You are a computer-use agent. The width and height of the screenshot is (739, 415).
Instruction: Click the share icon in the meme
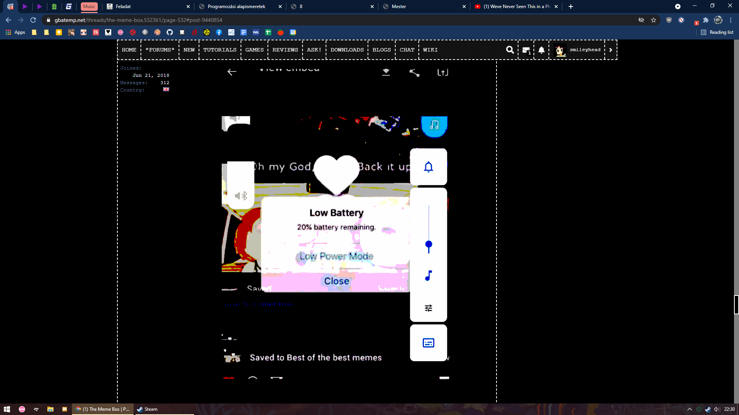tap(414, 73)
